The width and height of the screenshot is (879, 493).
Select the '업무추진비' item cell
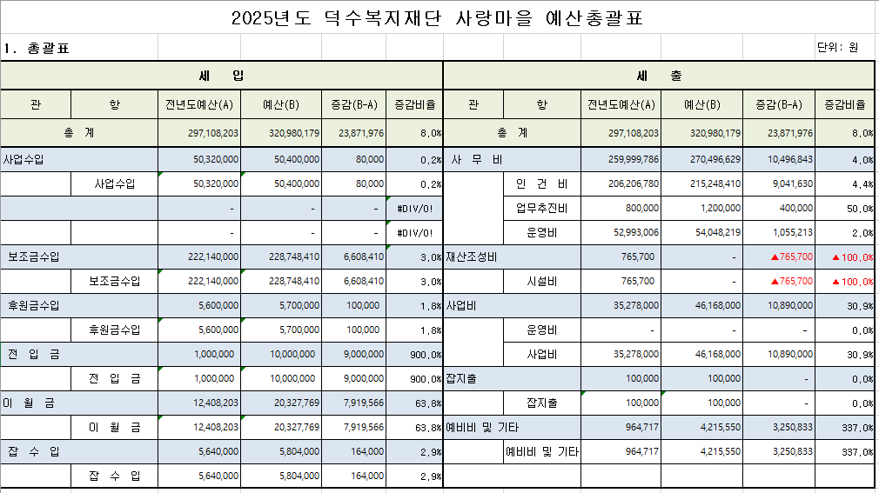541,209
